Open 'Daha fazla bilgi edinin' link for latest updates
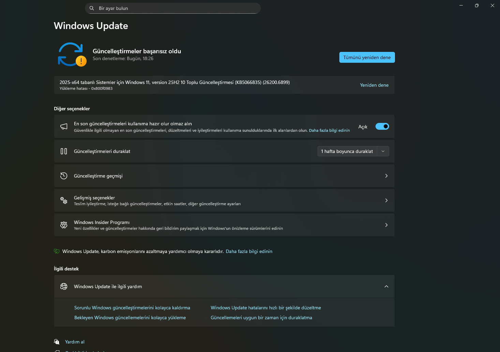The width and height of the screenshot is (500, 352). (329, 130)
